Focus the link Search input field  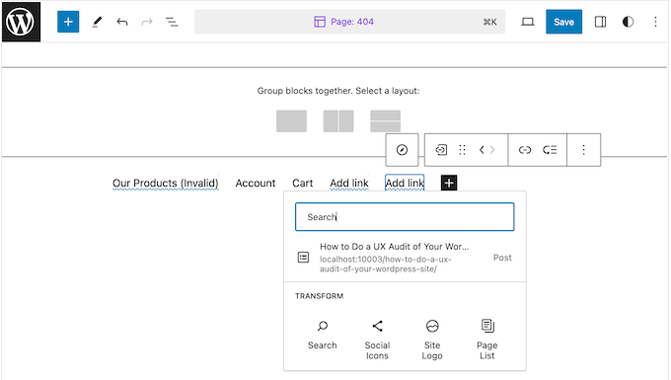(x=405, y=217)
